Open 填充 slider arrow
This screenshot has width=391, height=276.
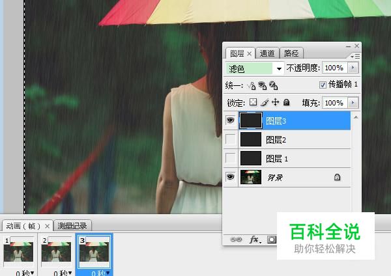[353, 103]
